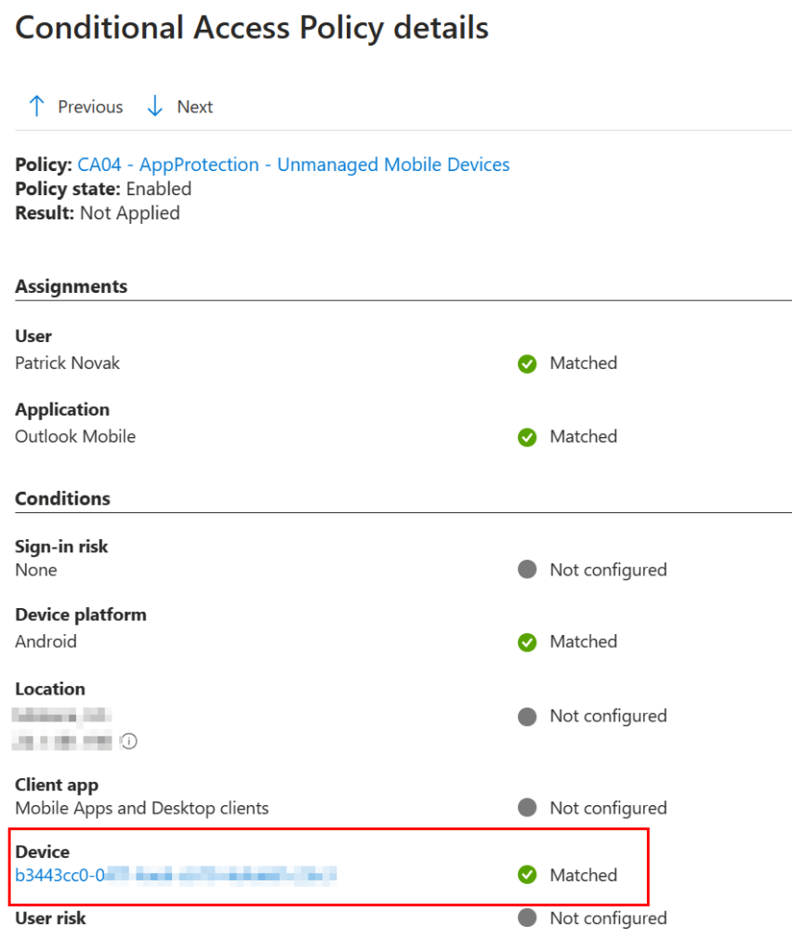792x952 pixels.
Task: Click the green Matched icon for User
Action: coord(527,364)
